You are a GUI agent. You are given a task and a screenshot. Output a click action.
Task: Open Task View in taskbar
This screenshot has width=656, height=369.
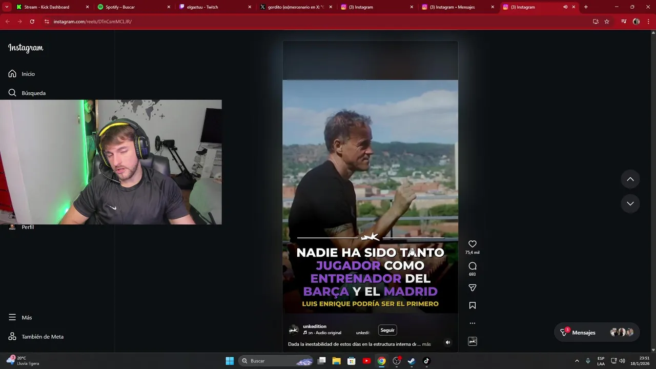pos(322,361)
